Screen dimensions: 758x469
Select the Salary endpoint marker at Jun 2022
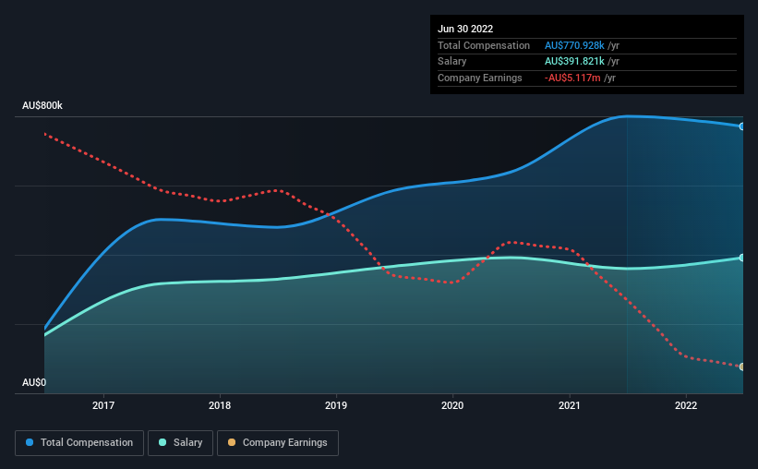[x=742, y=258]
